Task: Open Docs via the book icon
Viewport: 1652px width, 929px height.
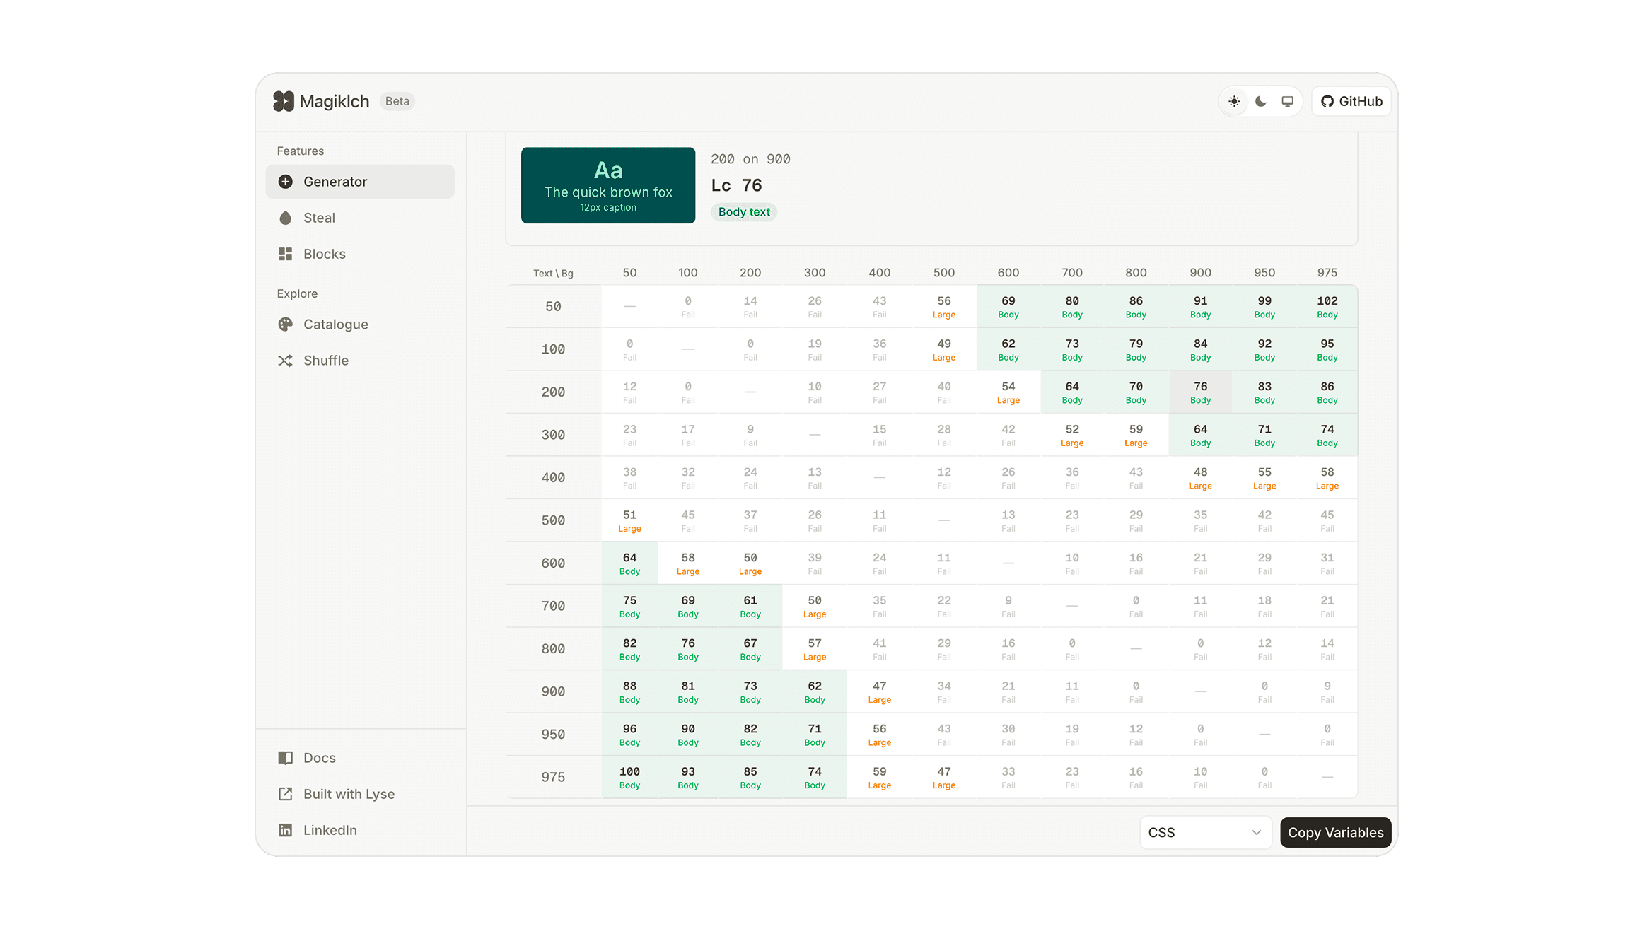Action: pyautogui.click(x=285, y=757)
